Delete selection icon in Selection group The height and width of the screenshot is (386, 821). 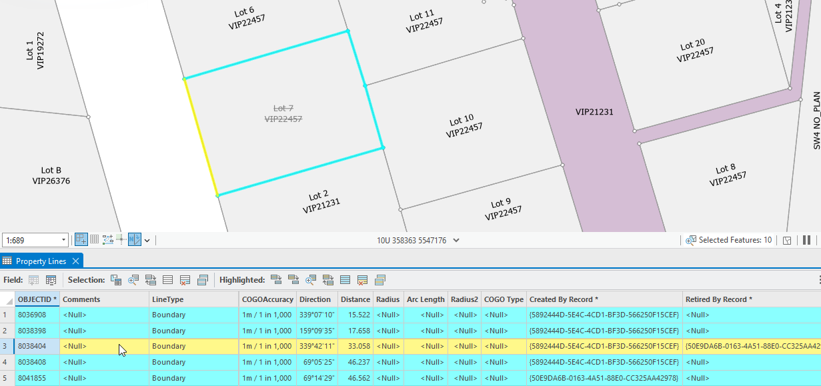click(185, 280)
